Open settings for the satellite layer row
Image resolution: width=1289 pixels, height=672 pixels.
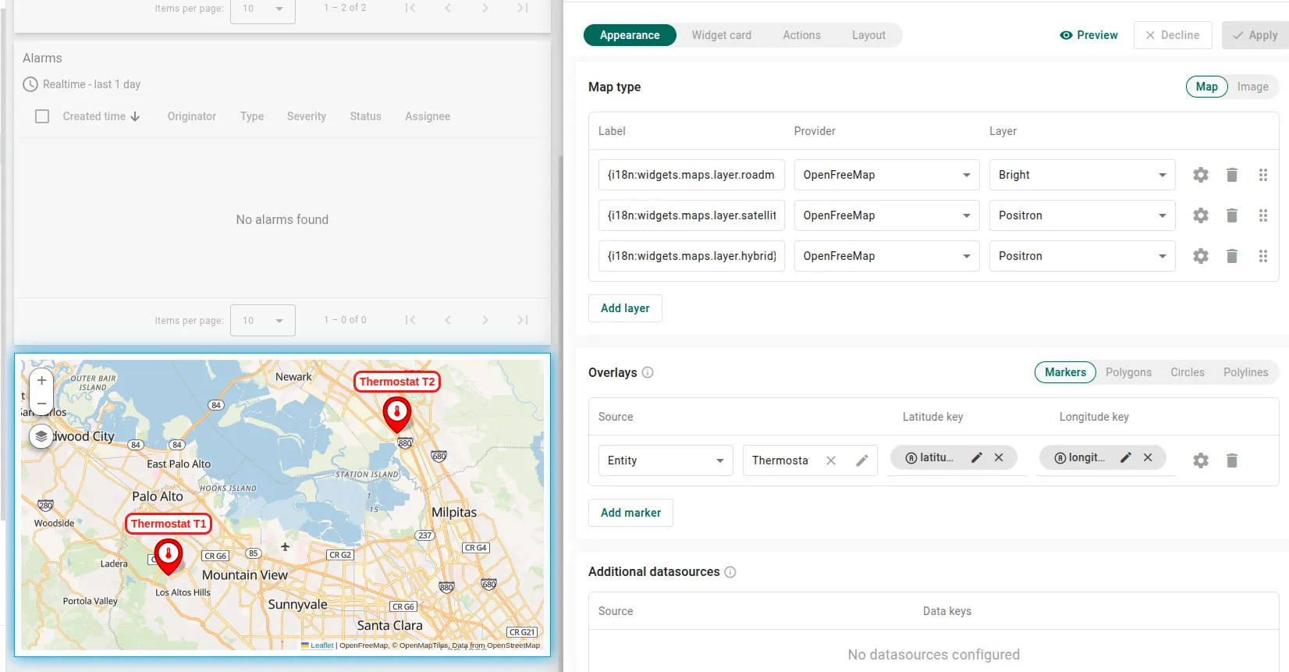click(1201, 215)
